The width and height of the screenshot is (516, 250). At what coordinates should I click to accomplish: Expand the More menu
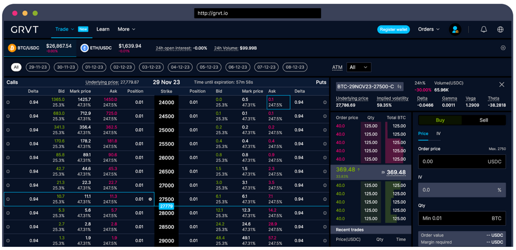pyautogui.click(x=126, y=29)
